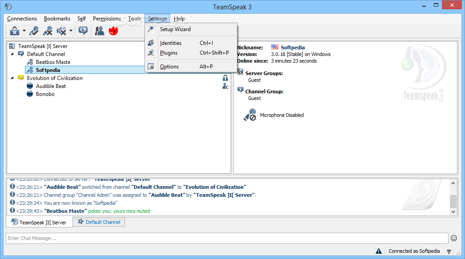Open the Bookmarks menu
The height and width of the screenshot is (259, 465).
coord(57,19)
